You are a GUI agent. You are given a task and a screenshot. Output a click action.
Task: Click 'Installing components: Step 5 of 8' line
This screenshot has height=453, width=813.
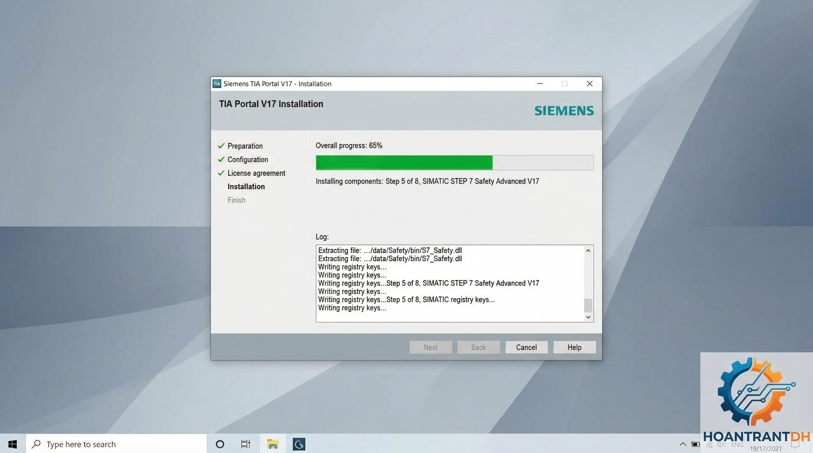[x=427, y=181]
